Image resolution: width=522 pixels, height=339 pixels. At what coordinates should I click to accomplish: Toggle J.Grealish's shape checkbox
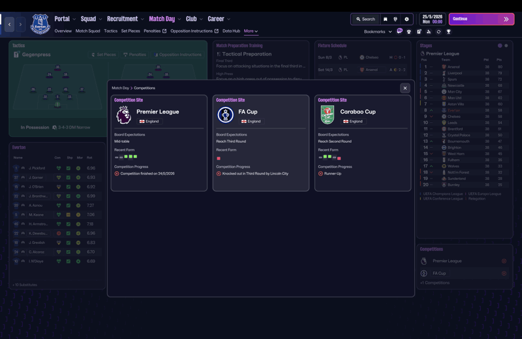(69, 243)
